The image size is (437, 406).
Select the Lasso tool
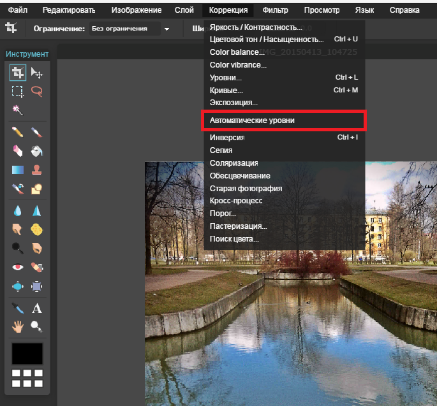coord(37,92)
